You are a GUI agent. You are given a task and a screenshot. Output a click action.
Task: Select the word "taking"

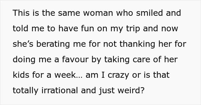tap(117, 59)
